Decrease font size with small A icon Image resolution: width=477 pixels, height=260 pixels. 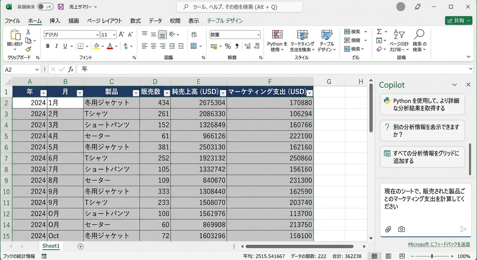click(130, 35)
